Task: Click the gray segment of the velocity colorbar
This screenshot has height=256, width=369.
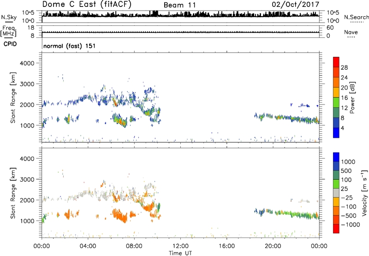Action: (x=336, y=193)
